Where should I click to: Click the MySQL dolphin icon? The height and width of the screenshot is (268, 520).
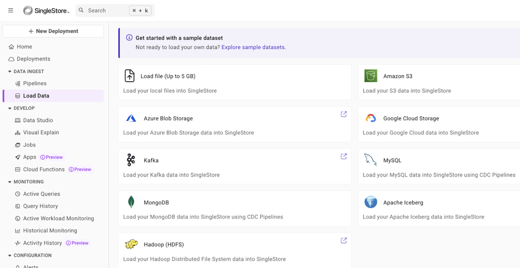(371, 159)
